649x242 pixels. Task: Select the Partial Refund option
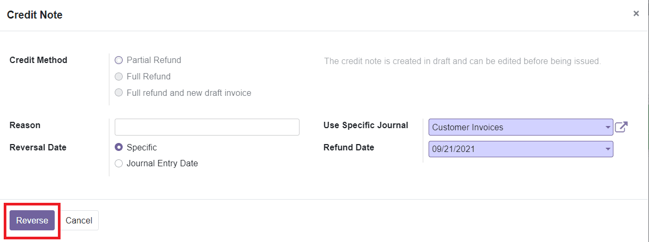pyautogui.click(x=119, y=60)
